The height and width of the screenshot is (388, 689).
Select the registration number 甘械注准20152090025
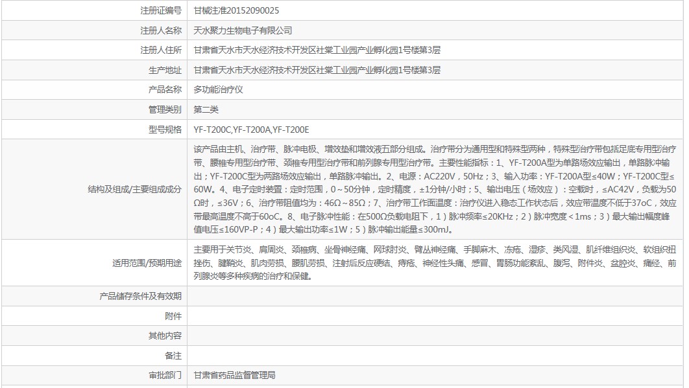[236, 10]
